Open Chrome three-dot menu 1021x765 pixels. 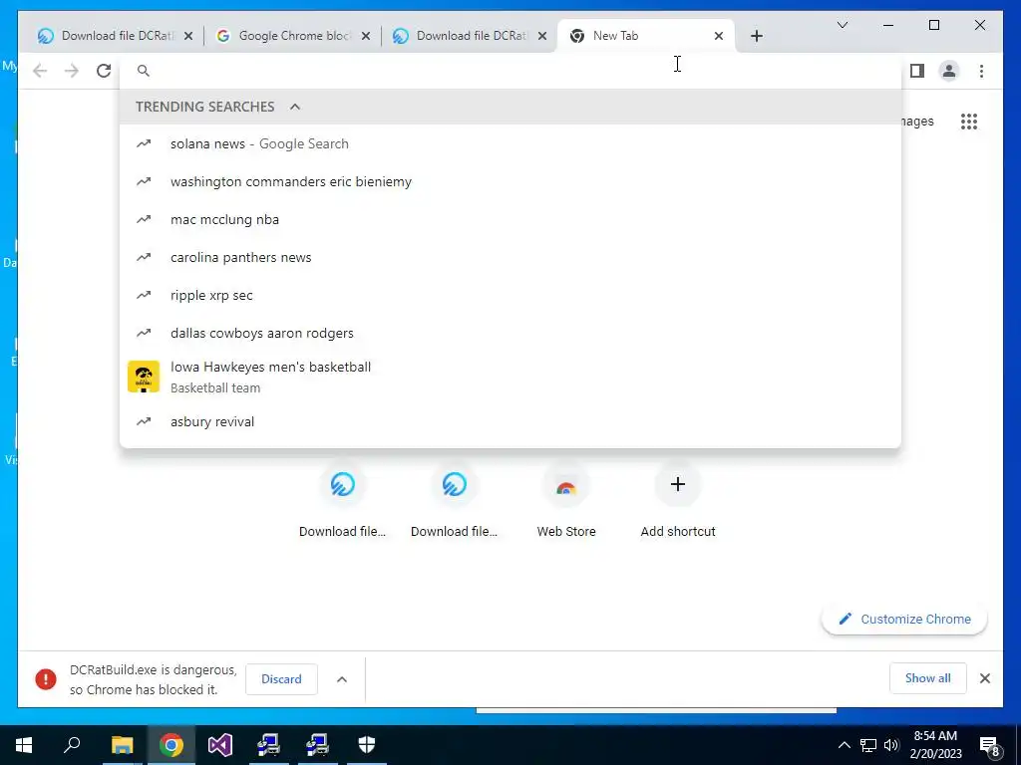tap(981, 71)
